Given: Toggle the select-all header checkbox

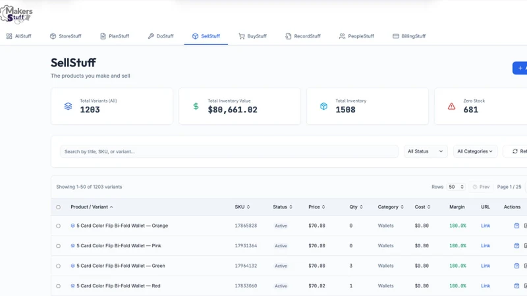Looking at the screenshot, I should point(58,207).
